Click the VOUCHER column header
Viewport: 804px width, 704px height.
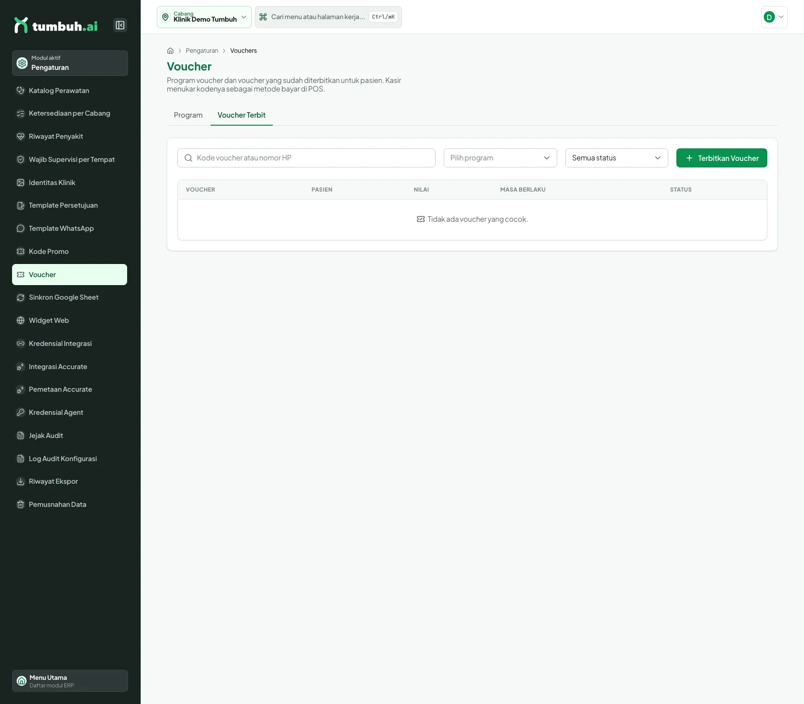pos(200,190)
